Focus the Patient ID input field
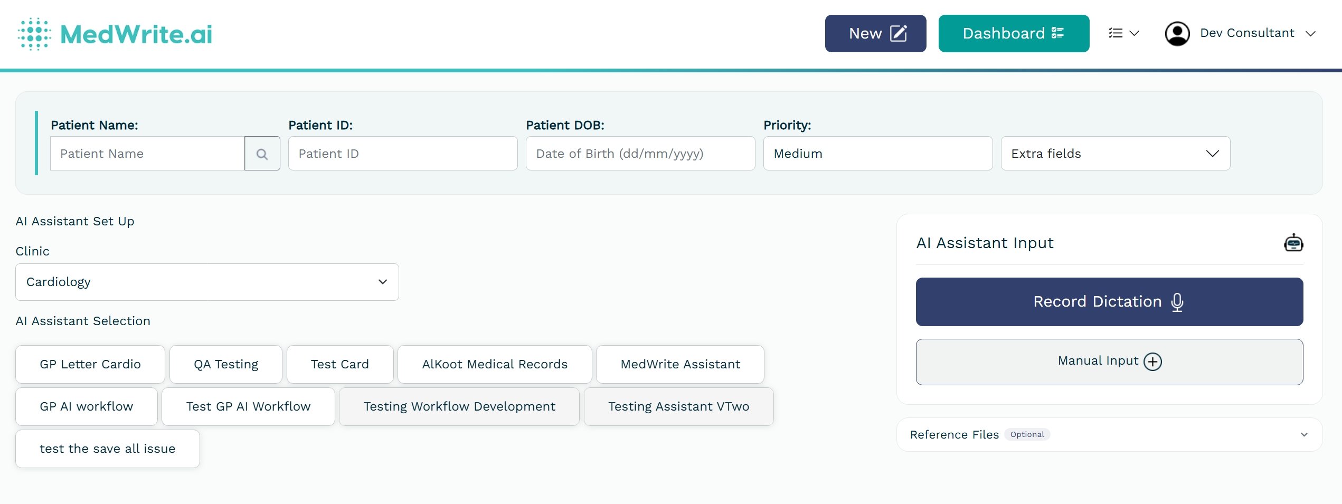1342x504 pixels. tap(403, 154)
